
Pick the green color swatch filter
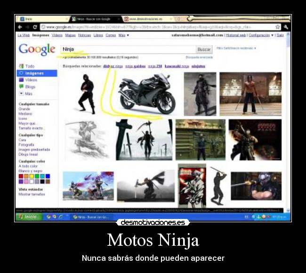tap(37, 176)
